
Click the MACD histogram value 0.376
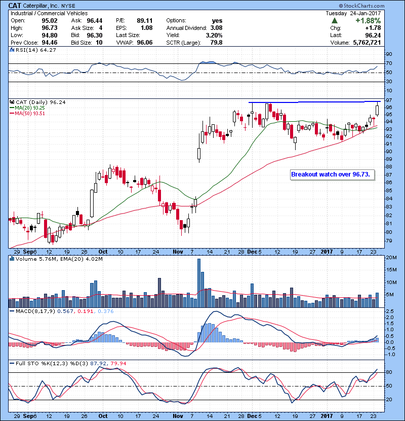click(x=106, y=311)
